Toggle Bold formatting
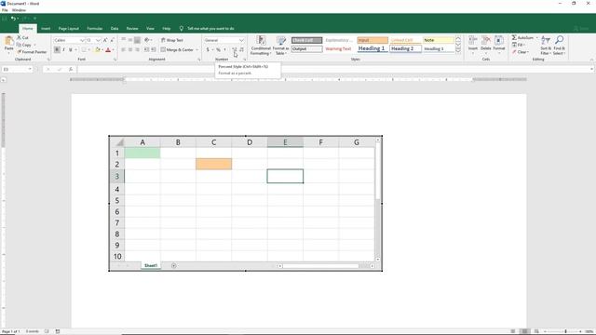The image size is (596, 335). (57, 49)
